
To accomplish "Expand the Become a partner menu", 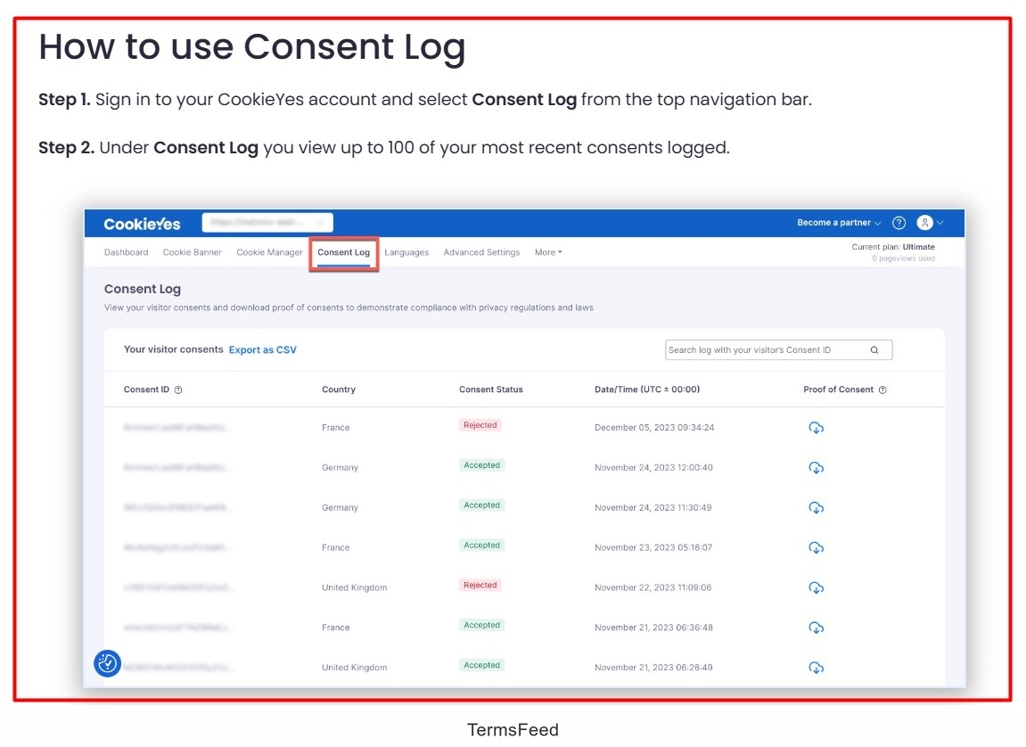I will (839, 223).
